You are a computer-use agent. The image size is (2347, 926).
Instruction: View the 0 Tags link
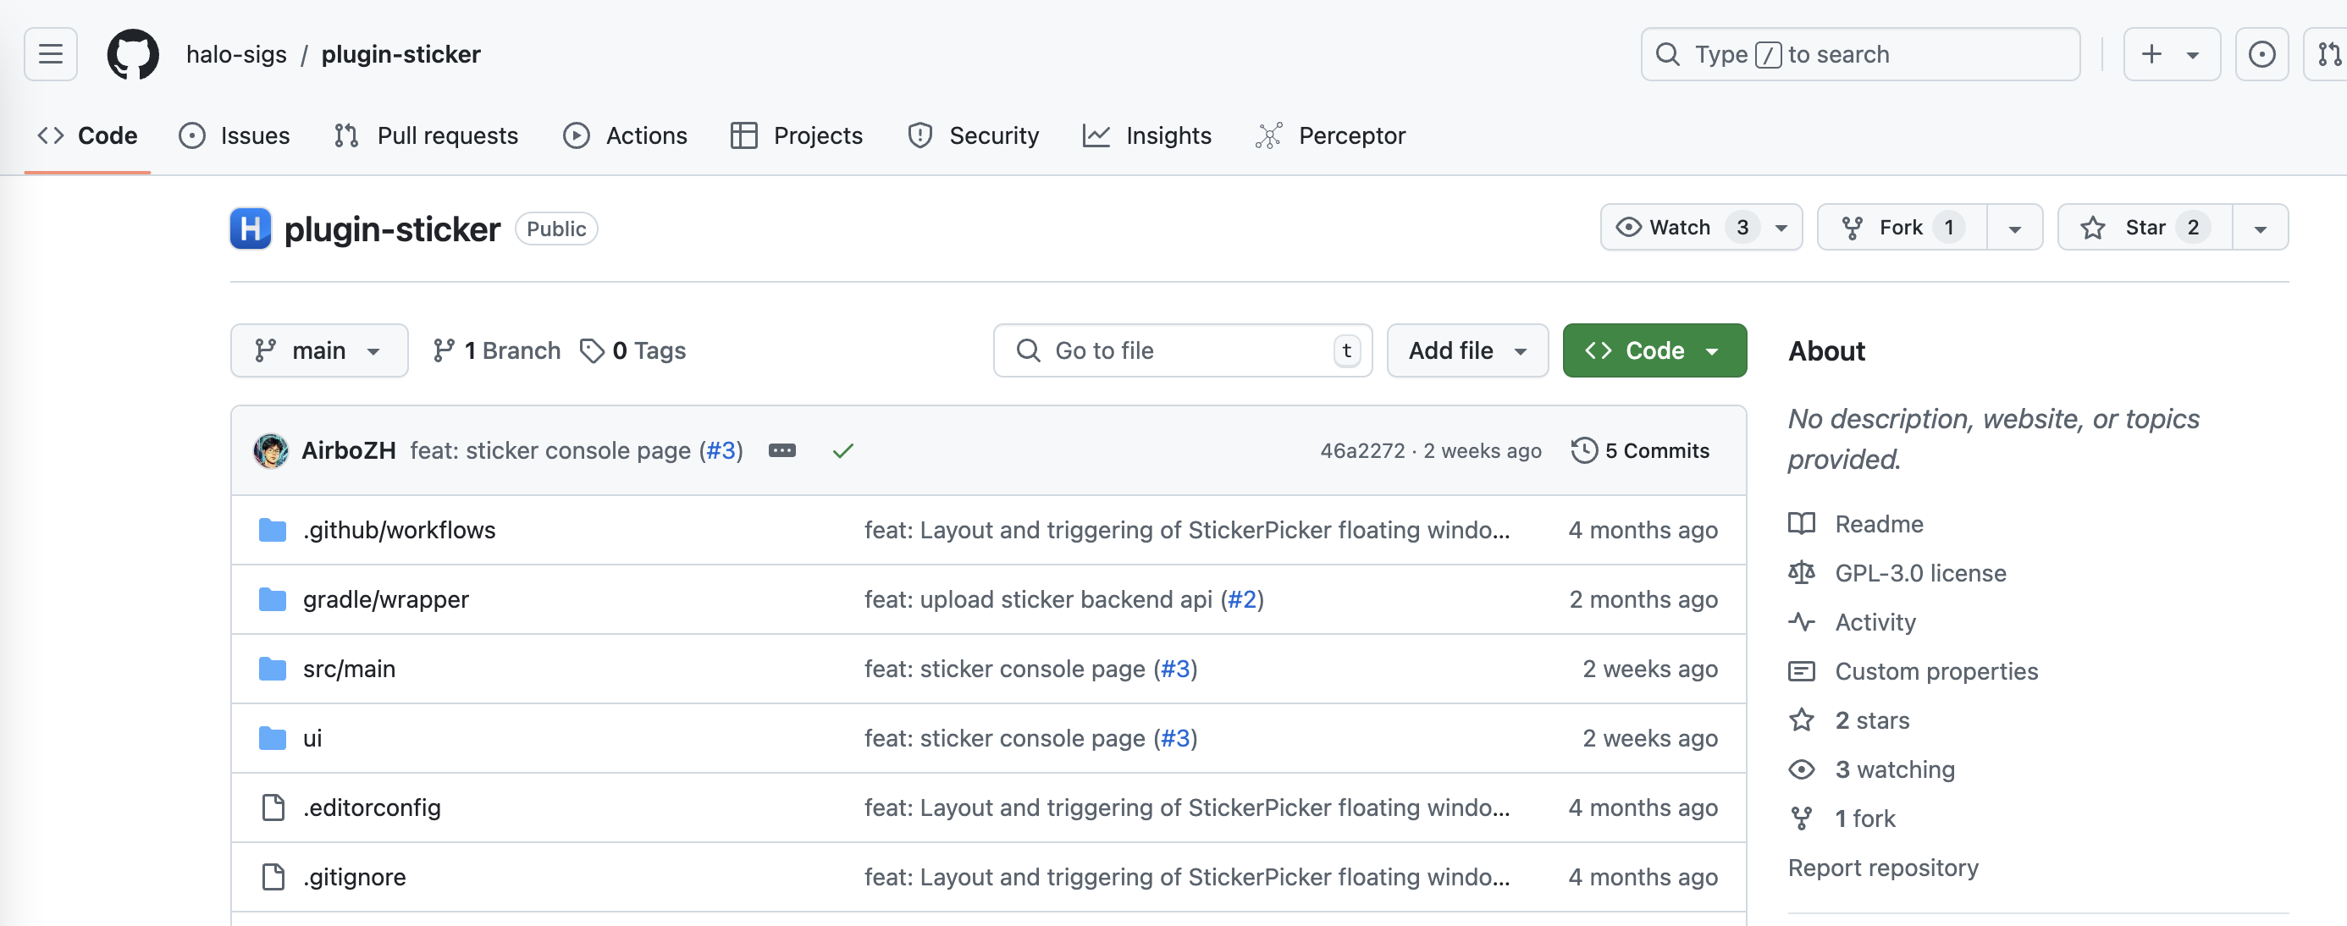632,350
